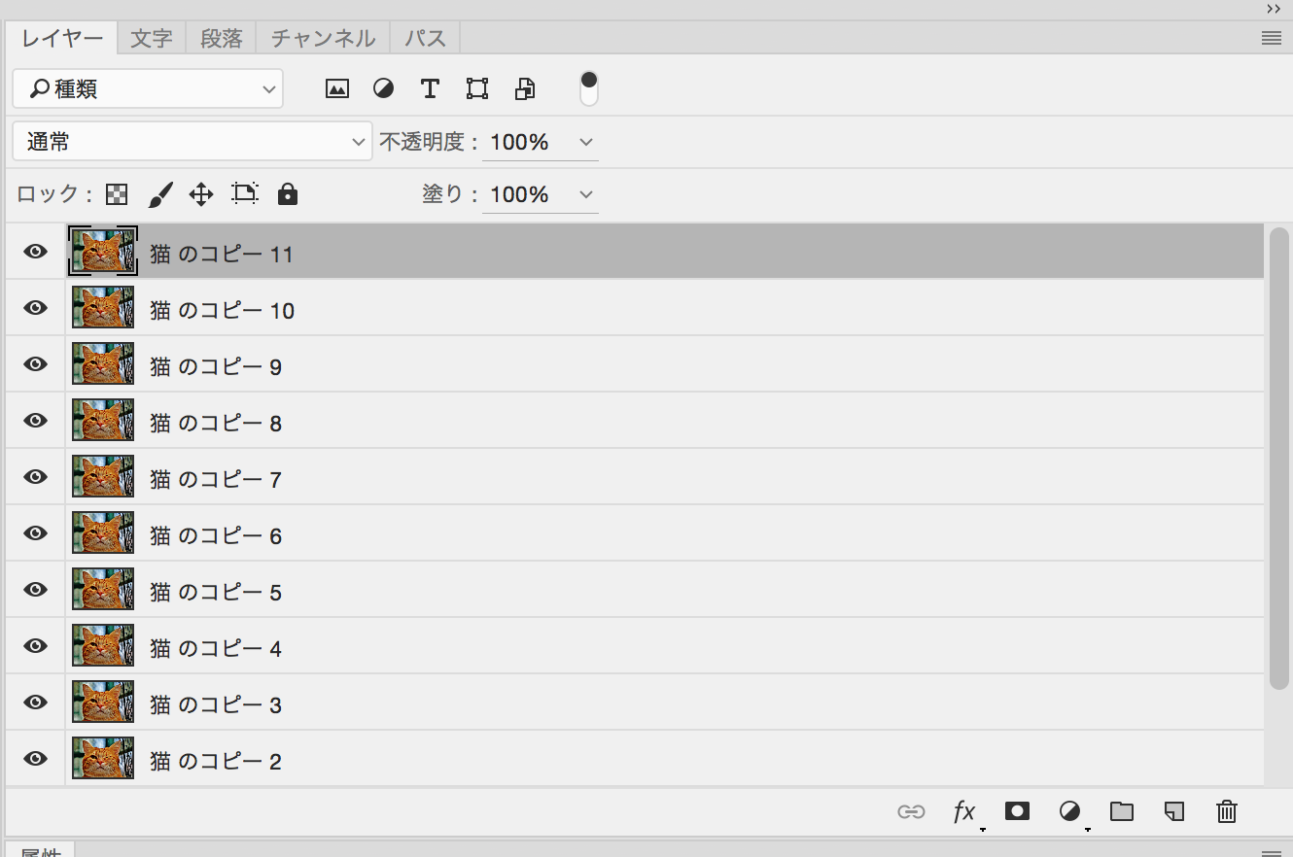Viewport: 1293px width, 857px height.
Task: Delete layer with trash icon
Action: (1227, 811)
